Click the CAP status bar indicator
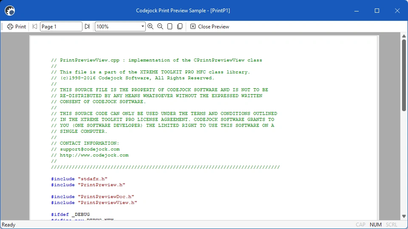 [x=360, y=225]
